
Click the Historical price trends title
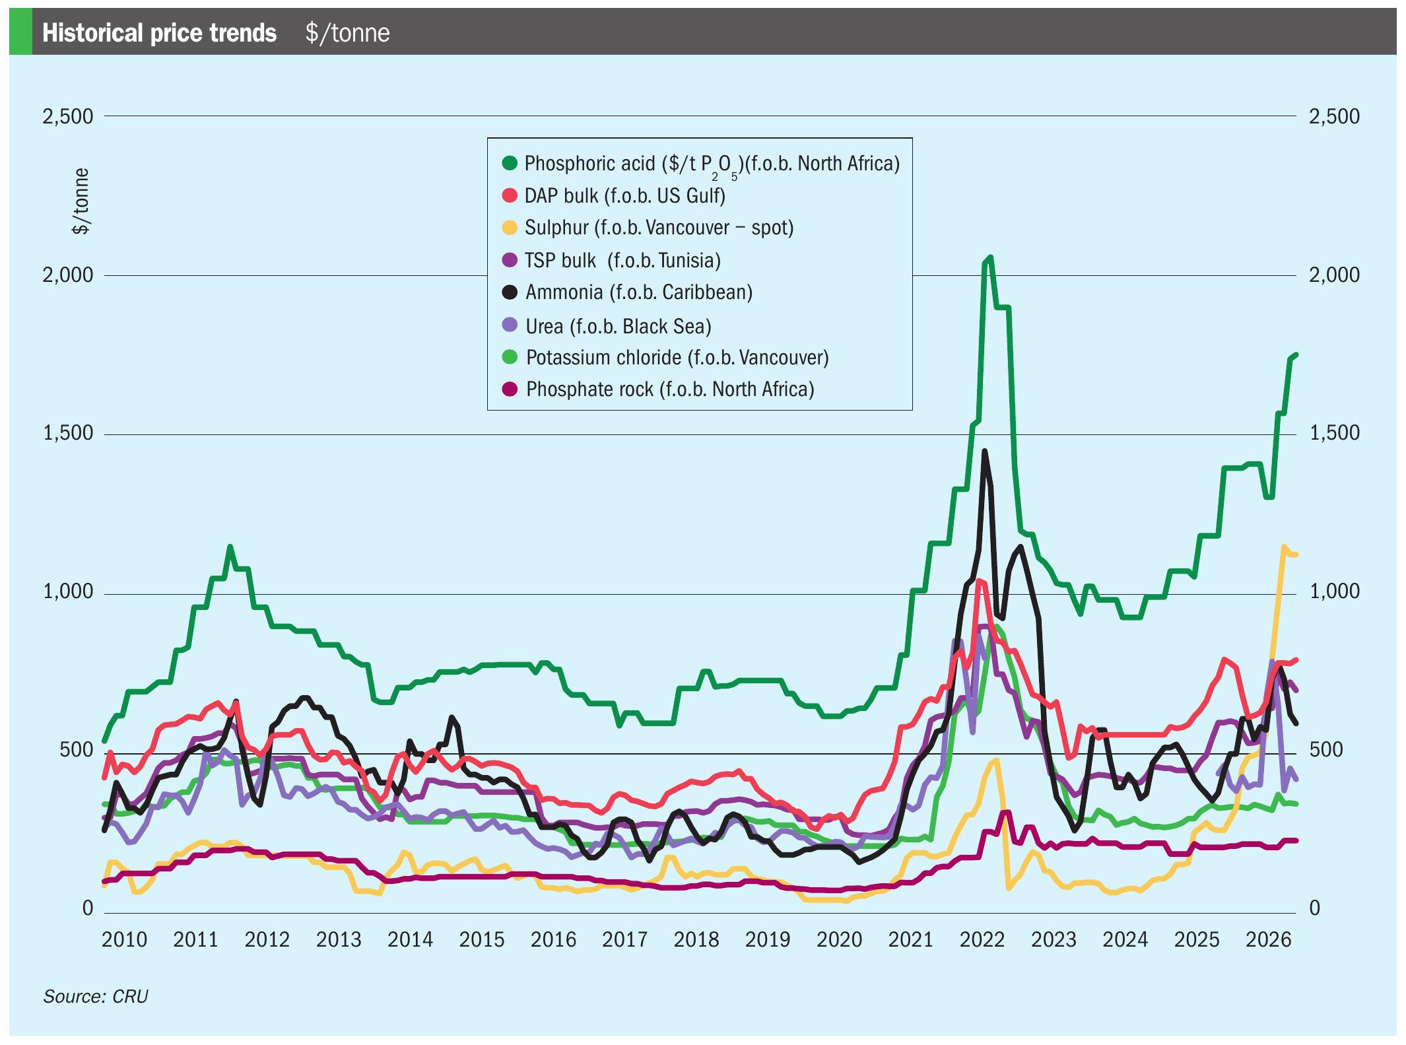(x=159, y=32)
